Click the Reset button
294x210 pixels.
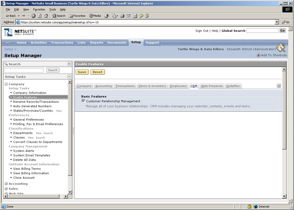(98, 72)
